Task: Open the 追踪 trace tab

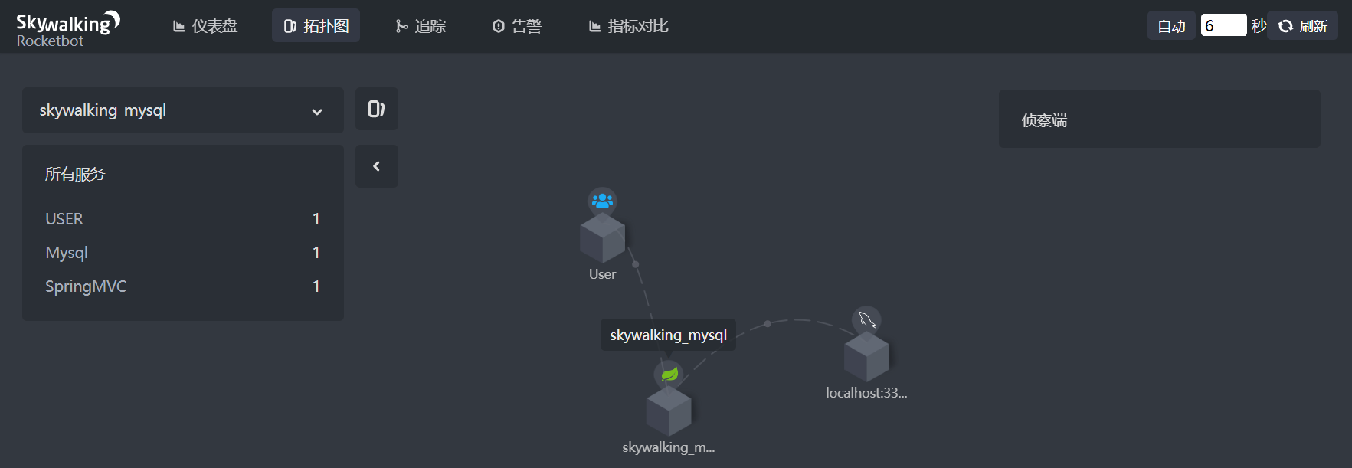Action: click(421, 26)
